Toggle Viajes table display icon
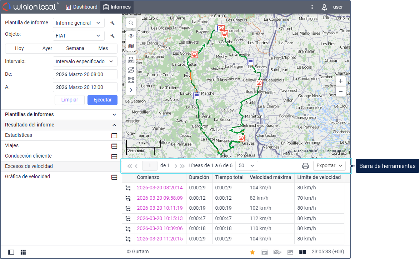The image size is (420, 259). tap(114, 146)
